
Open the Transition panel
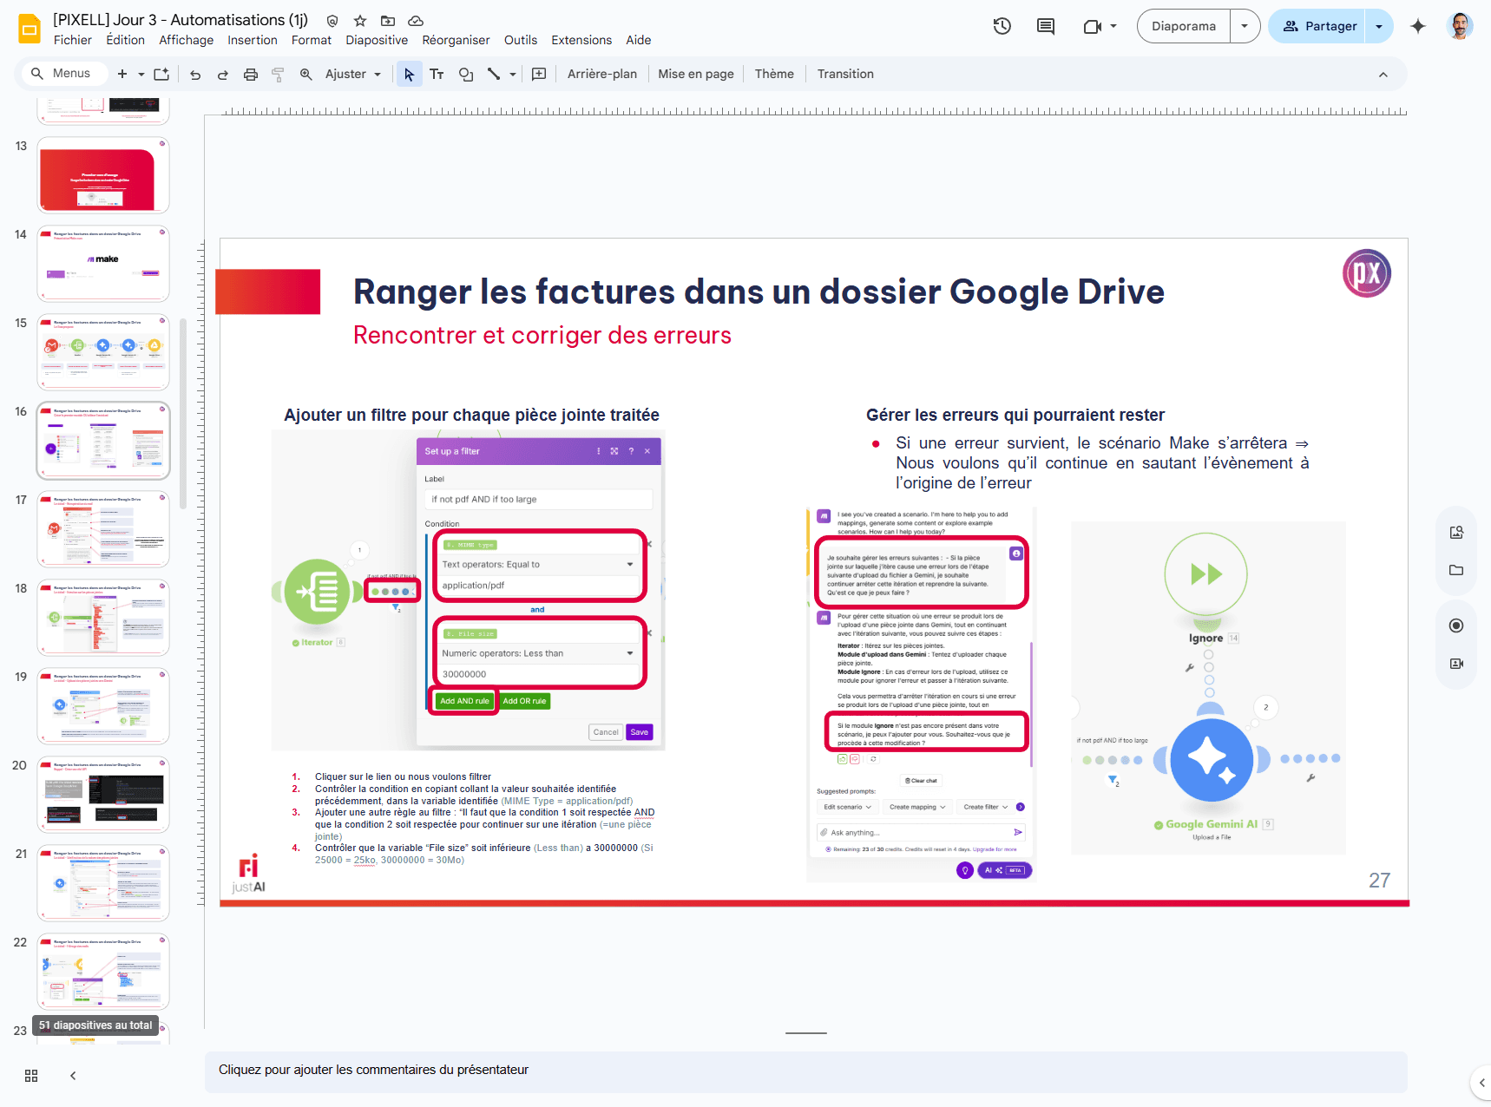pos(845,75)
